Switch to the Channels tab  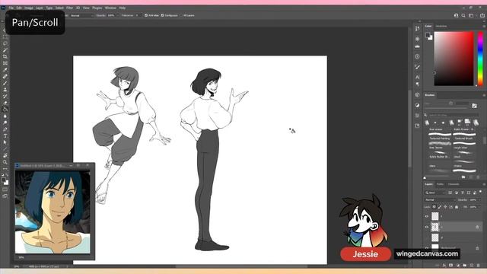454,184
